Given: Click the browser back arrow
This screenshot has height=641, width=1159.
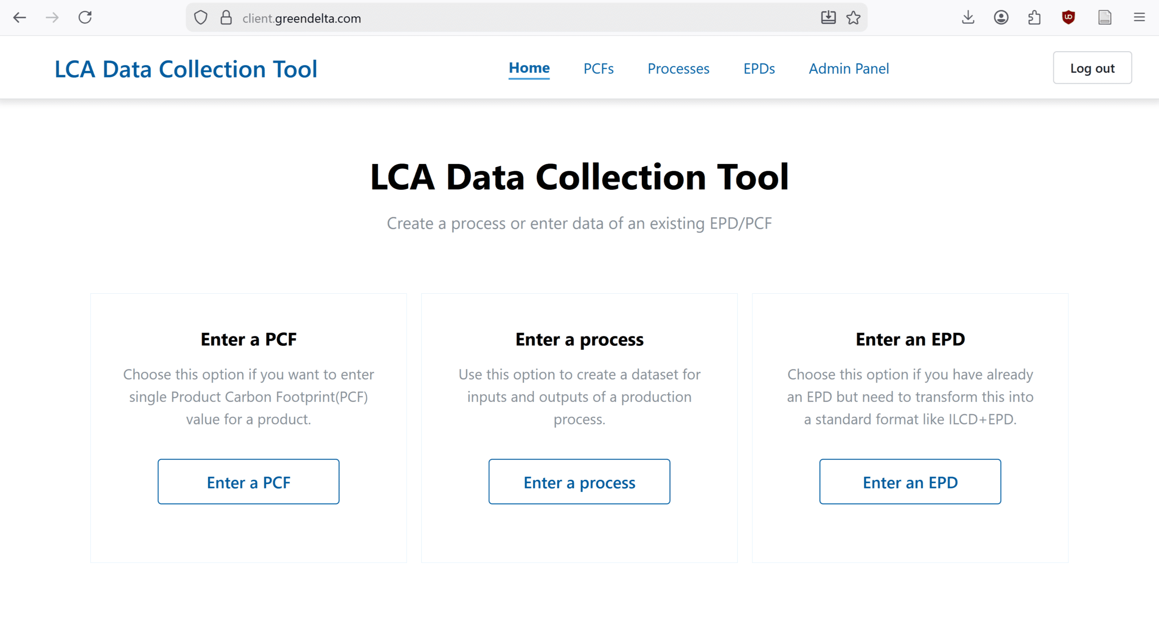Looking at the screenshot, I should (x=19, y=18).
